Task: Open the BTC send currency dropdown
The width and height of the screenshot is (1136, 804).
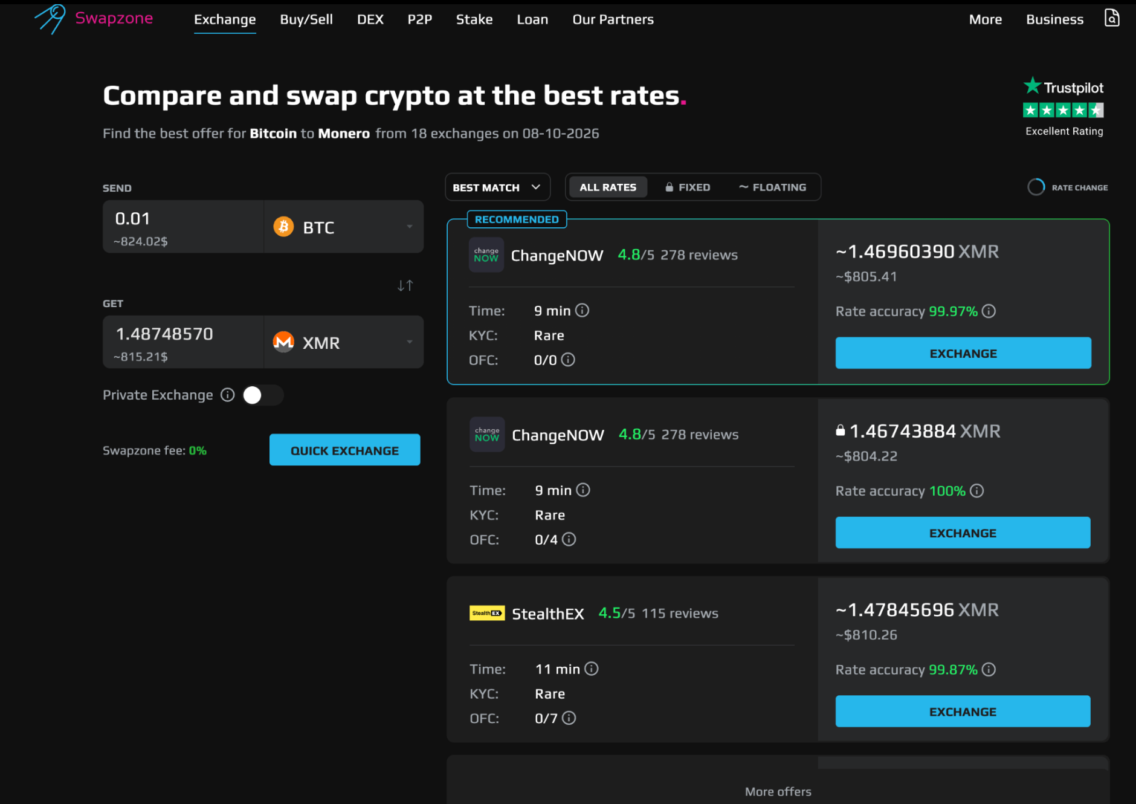Action: 343,227
